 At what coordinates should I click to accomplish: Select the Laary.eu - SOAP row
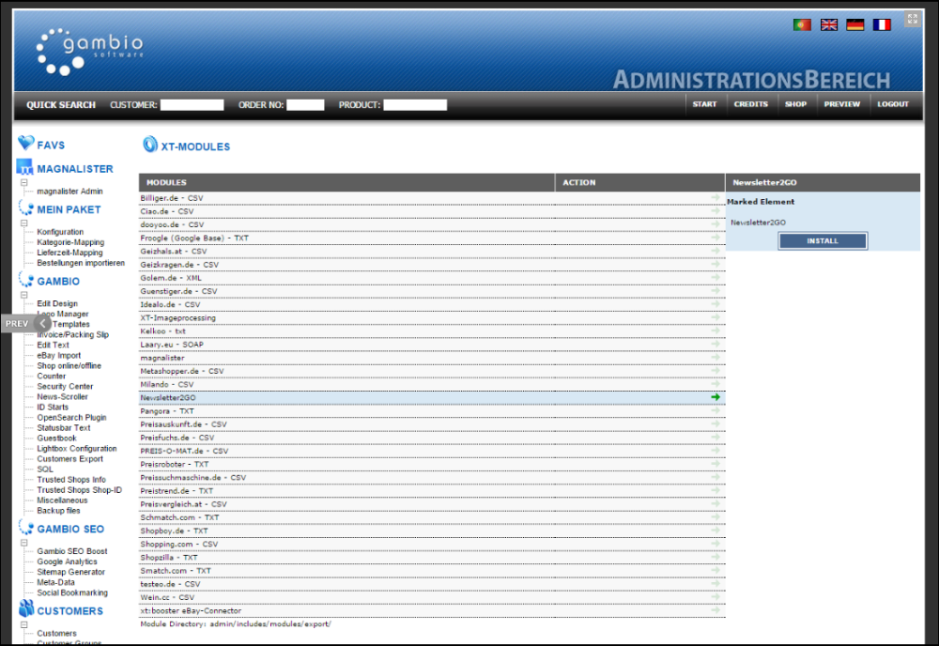coord(432,345)
